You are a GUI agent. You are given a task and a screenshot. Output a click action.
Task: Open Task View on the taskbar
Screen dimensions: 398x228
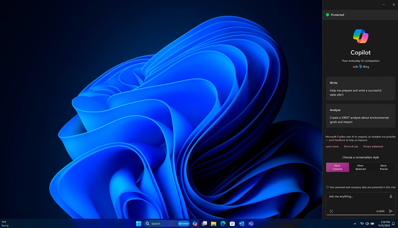tap(204, 224)
